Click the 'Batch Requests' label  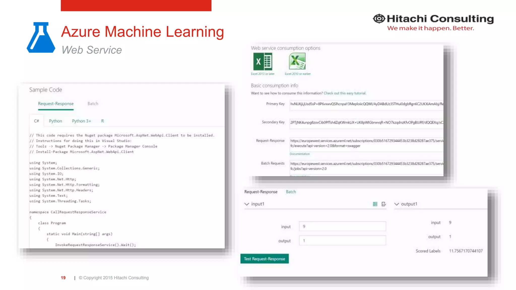pos(273,163)
